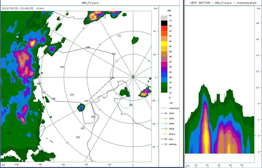This screenshot has height=168, width=262.
Task: Click the VER station label on map
Action: [53, 99]
